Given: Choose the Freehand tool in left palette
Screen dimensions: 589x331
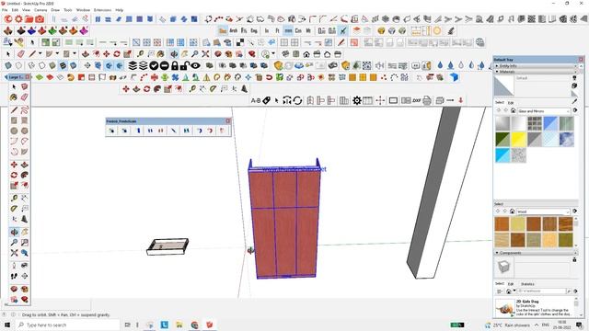Looking at the screenshot, I should 25,110.
